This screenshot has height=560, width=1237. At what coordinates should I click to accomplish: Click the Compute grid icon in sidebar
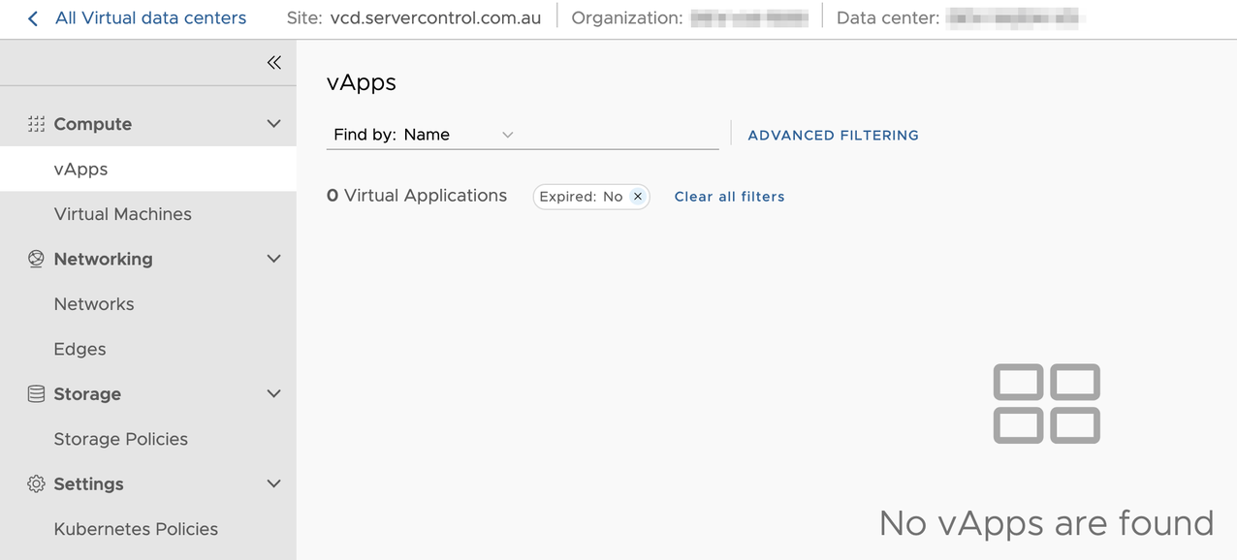(x=36, y=124)
